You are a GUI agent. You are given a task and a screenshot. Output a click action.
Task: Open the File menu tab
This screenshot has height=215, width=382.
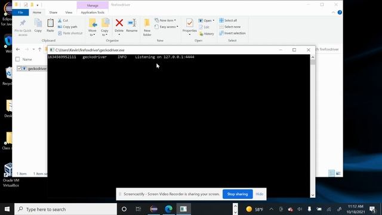click(20, 12)
